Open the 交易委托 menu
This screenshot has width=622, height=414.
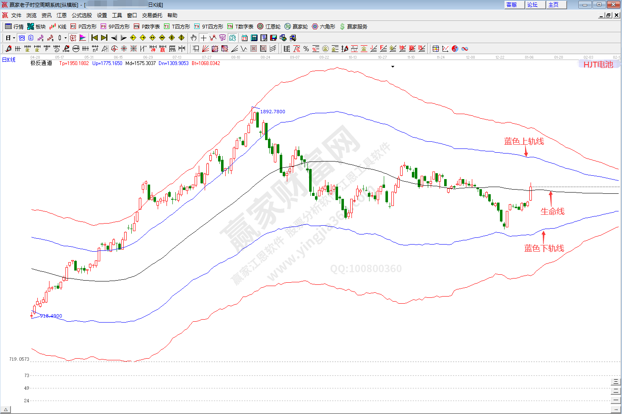click(x=152, y=16)
